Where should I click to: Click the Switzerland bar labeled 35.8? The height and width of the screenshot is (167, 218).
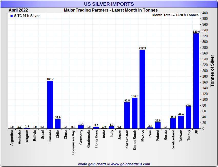(173, 123)
